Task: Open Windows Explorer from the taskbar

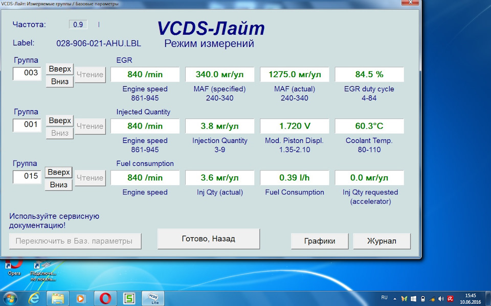Action: pos(58,298)
